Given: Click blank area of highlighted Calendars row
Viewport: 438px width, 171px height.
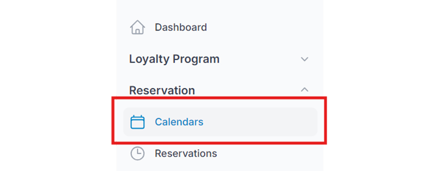Looking at the screenshot, I should tap(260, 122).
